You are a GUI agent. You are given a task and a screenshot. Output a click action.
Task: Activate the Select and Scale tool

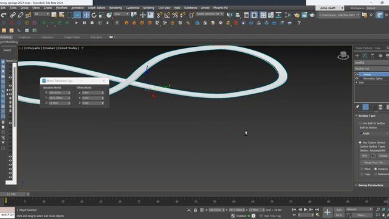click(102, 15)
